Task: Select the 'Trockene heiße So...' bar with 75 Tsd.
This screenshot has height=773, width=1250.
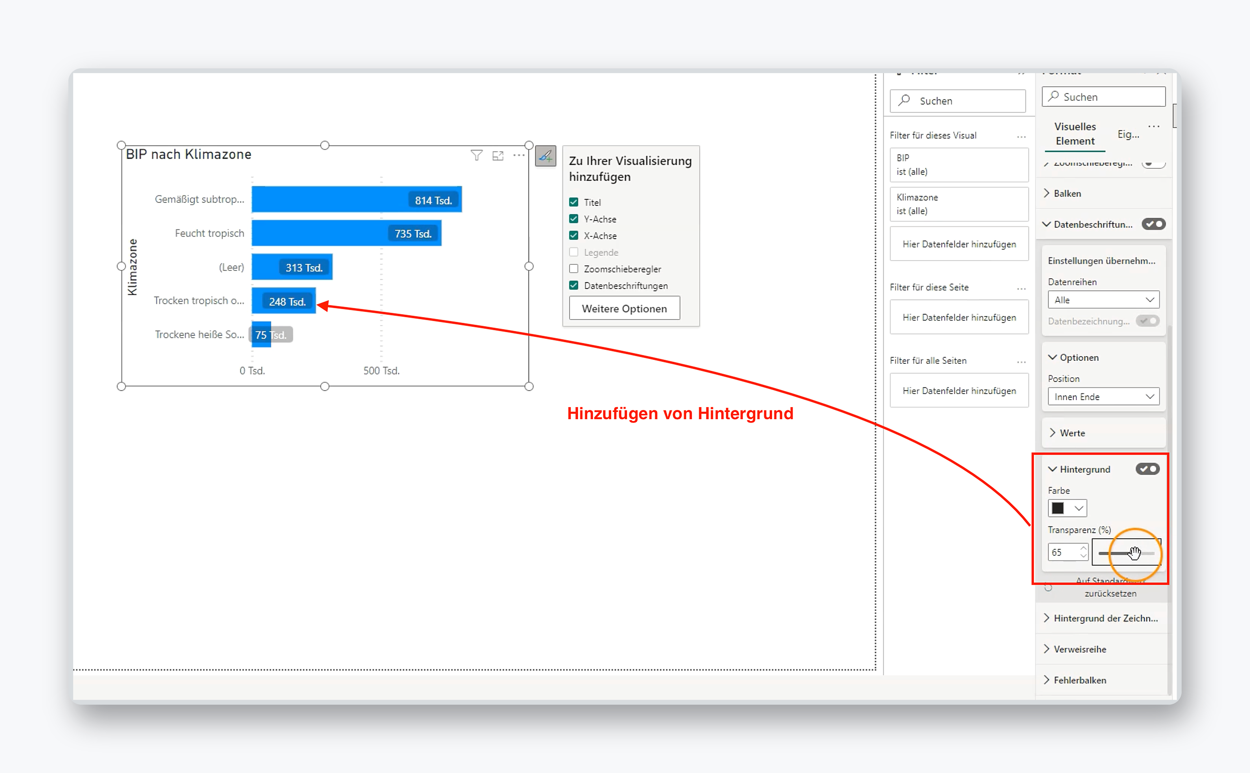Action: [x=261, y=334]
